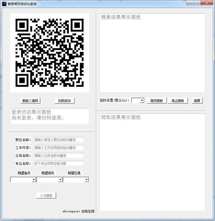The image size is (215, 221).
Task: Click the 工作内容 keyword input field
Action: click(59, 147)
